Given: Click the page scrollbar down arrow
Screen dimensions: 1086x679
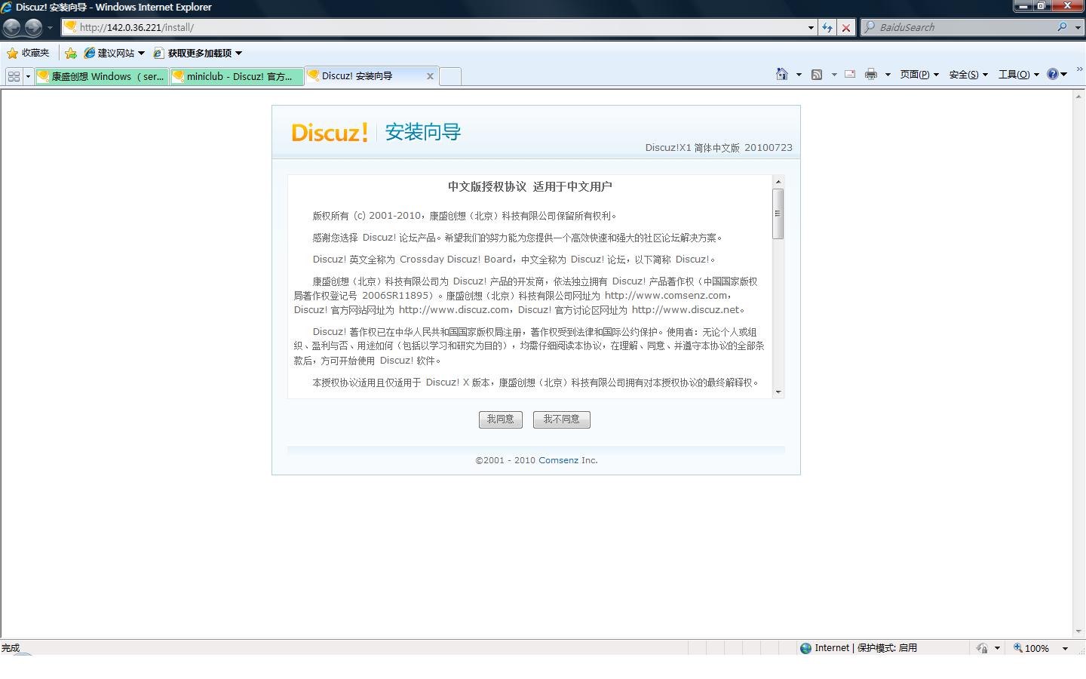Looking at the screenshot, I should [x=1079, y=631].
